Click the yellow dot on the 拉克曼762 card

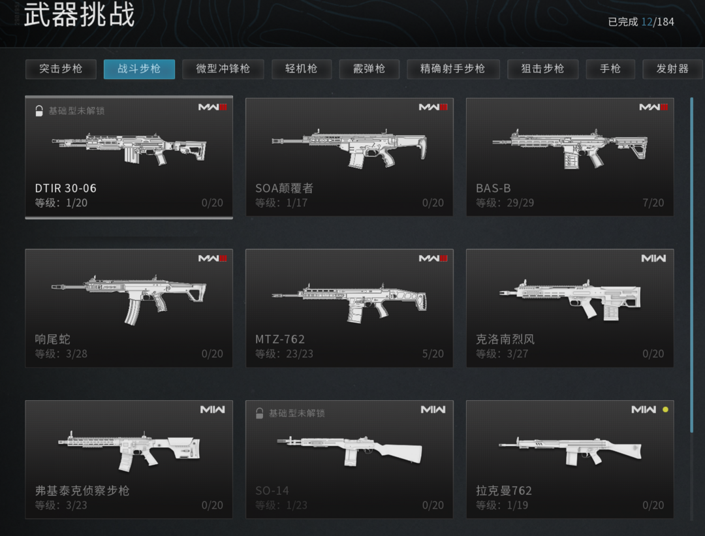click(665, 409)
